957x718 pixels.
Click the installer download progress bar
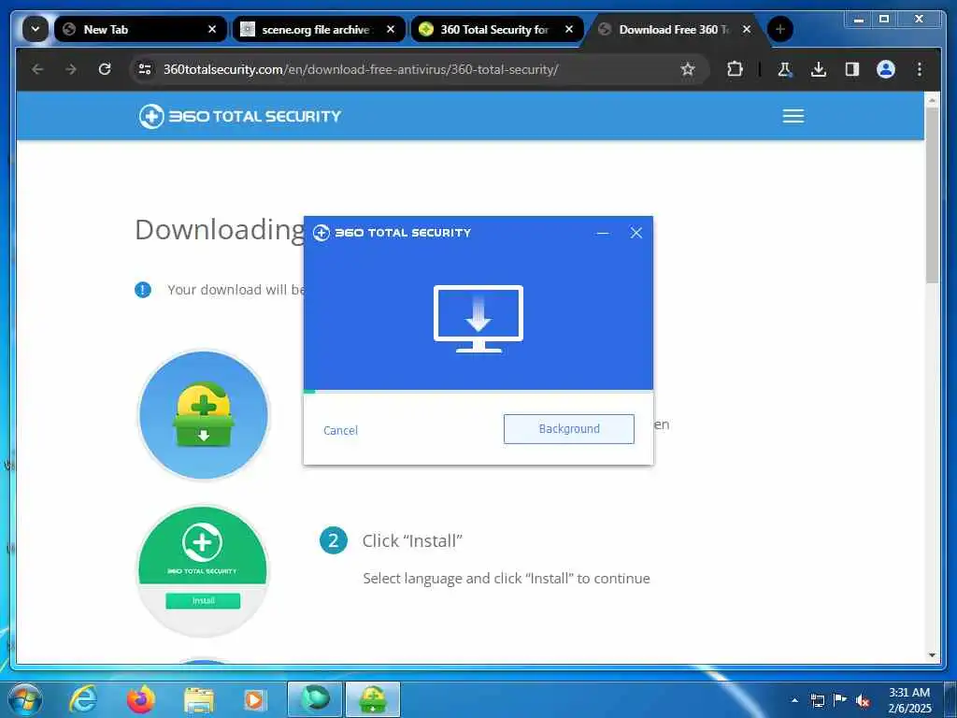[x=478, y=392]
